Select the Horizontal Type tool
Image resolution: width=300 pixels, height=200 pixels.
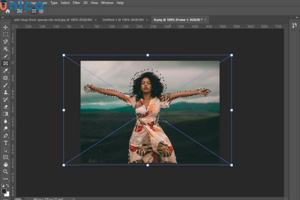point(5,142)
